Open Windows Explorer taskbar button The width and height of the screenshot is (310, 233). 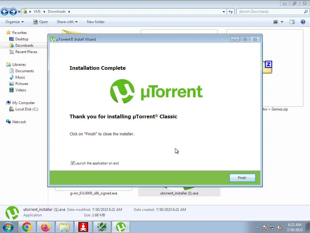[64, 227]
